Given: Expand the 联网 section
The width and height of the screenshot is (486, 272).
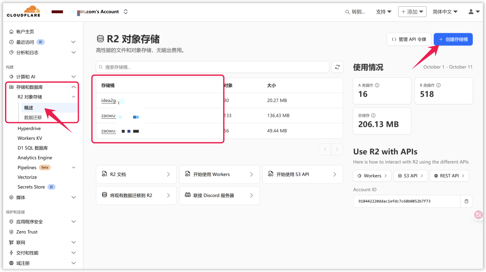Looking at the screenshot, I should 73,243.
